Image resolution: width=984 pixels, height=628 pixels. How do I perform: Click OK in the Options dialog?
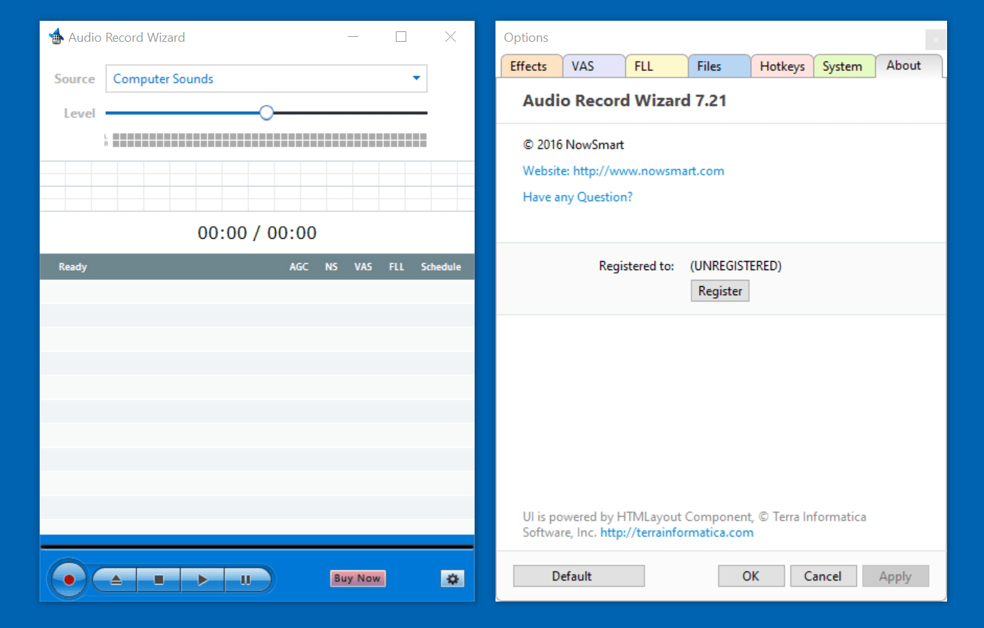coord(751,576)
